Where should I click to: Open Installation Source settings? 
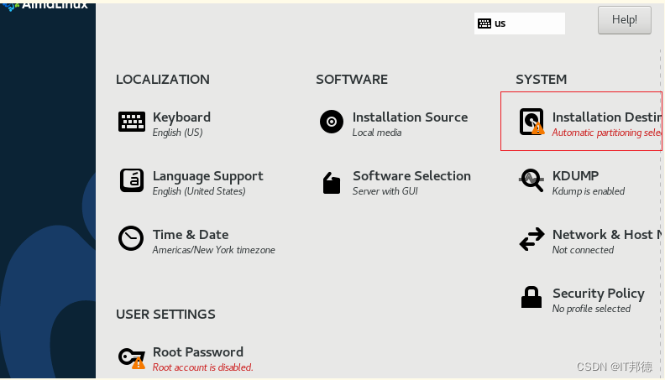click(410, 117)
